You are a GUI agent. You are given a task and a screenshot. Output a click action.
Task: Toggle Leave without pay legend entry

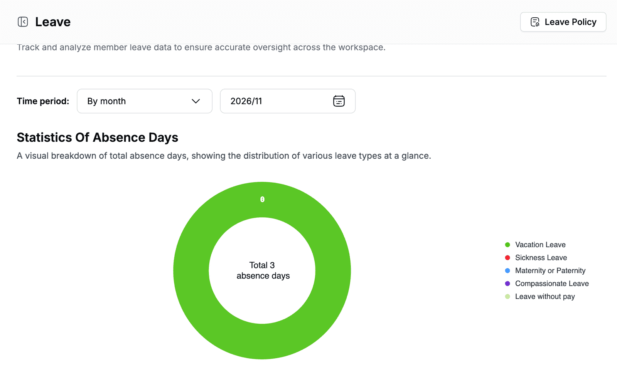click(540, 297)
